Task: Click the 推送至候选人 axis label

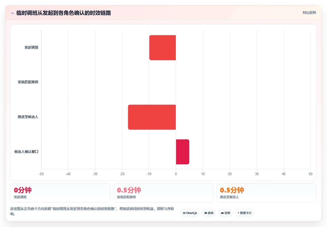Action: (x=28, y=117)
